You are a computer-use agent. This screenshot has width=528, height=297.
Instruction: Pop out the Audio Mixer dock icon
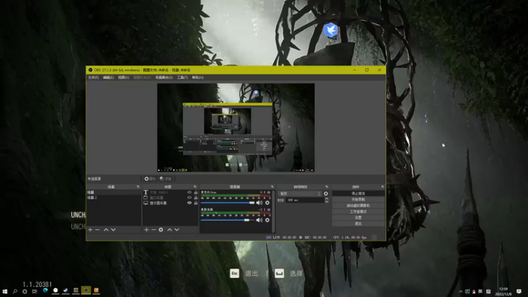click(272, 187)
